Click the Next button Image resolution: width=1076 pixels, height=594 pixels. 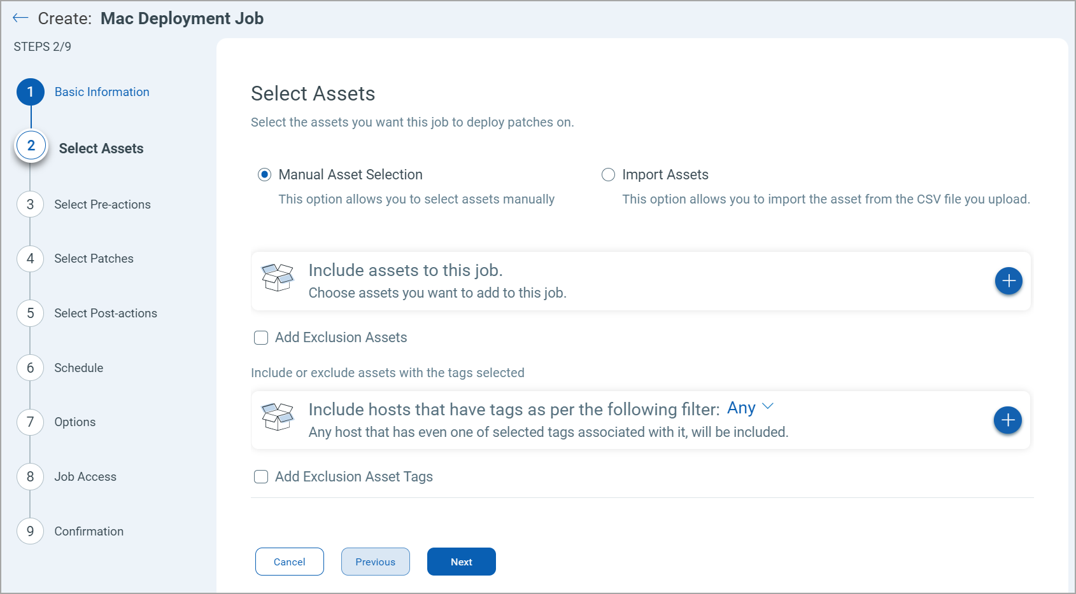(x=461, y=562)
